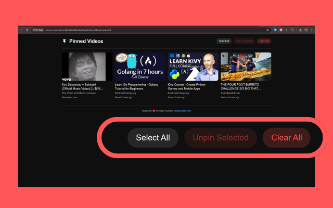Image resolution: width=333 pixels, height=208 pixels.
Task: Click the small Clear All button
Action: [x=264, y=41]
